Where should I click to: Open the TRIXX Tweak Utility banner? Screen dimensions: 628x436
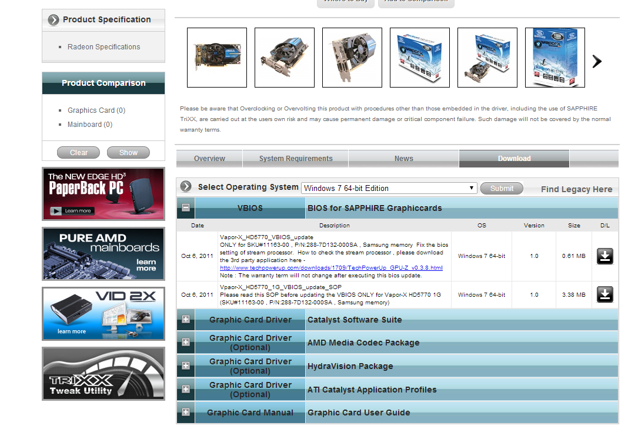103,374
